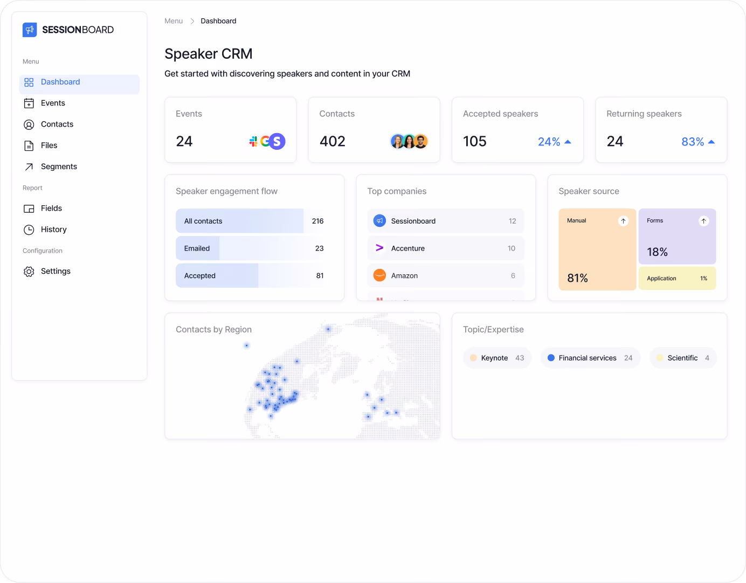Click the contact avatars in Contacts card

(x=409, y=141)
